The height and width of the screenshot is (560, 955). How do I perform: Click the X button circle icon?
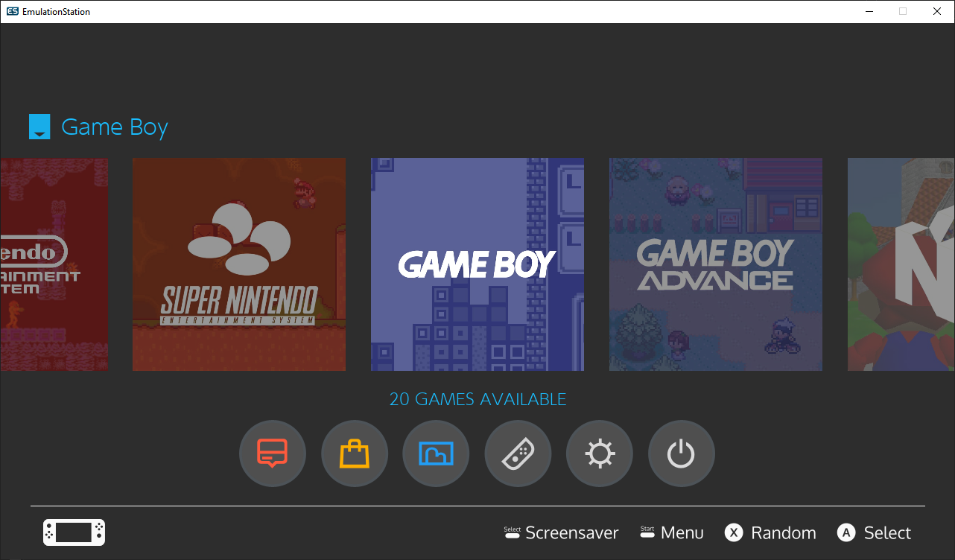click(x=734, y=532)
